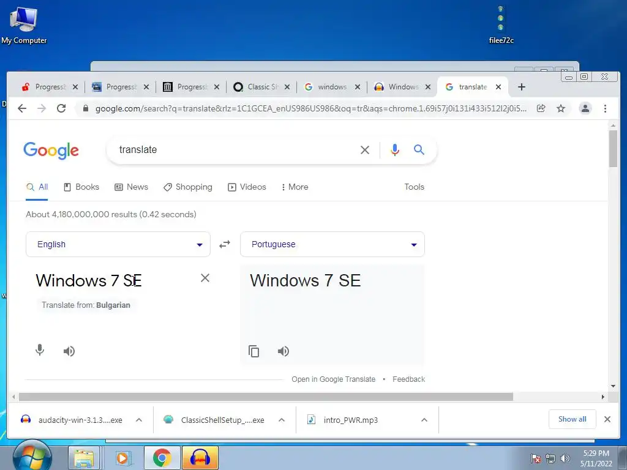The height and width of the screenshot is (470, 627).
Task: Click the padlock site info icon
Action: pos(86,108)
